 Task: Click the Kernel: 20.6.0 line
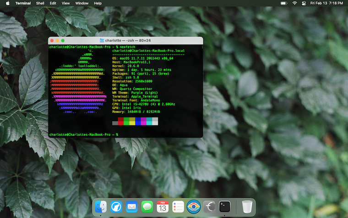click(125, 66)
